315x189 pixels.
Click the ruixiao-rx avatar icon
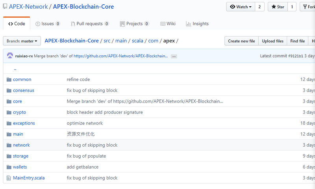(10, 56)
